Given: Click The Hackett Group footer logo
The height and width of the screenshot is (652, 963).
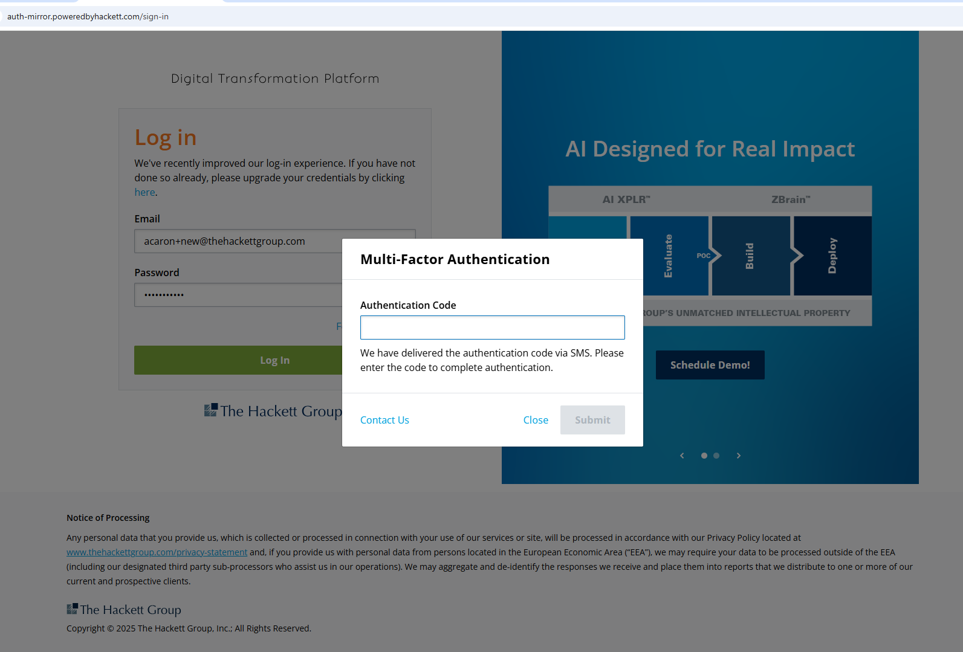Looking at the screenshot, I should point(124,610).
